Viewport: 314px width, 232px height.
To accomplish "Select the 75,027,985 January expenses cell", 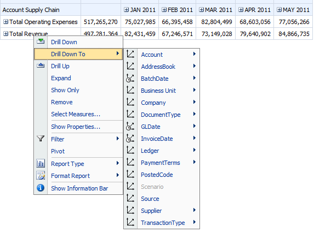I will tap(140, 22).
